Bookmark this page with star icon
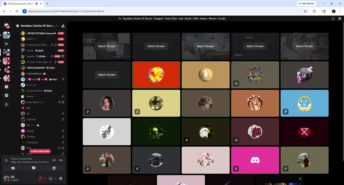344x185 pixels. [305, 11]
